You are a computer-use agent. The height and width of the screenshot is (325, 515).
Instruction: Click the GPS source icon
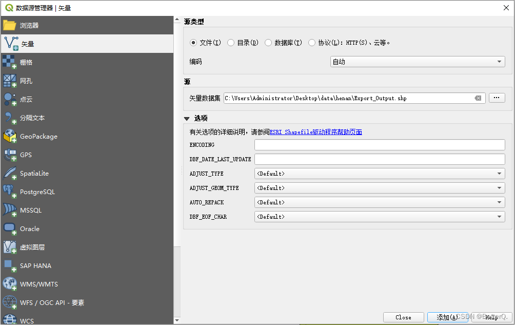(x=10, y=155)
